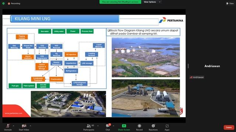Click the green Share Screen button
236x132 pixels.
[x=124, y=127]
